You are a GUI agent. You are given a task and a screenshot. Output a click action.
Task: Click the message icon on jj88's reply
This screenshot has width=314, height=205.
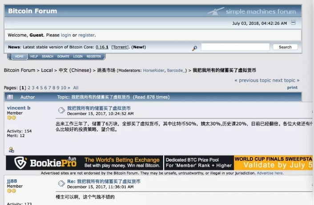click(x=61, y=184)
